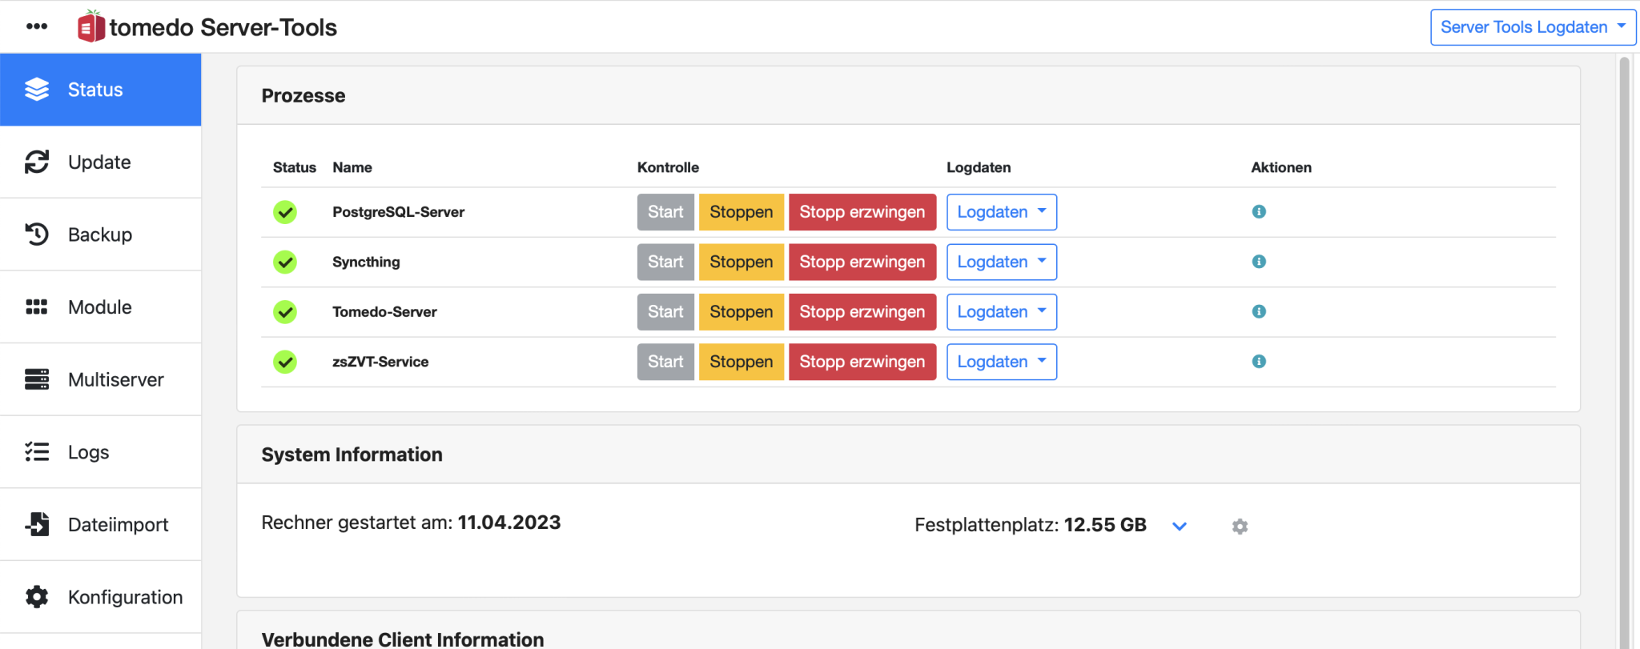Image resolution: width=1640 pixels, height=649 pixels.
Task: Go to the Dateiimport section
Action: [x=100, y=524]
